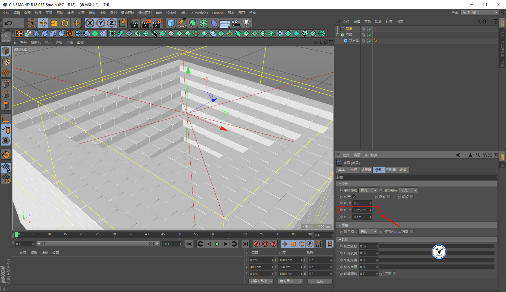Toggle the 位置 position checkbox
Screen dimensions: 506x292
[x=354, y=197]
